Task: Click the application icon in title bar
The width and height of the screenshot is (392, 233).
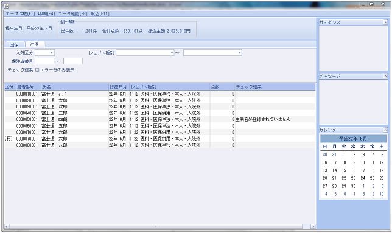Action: pyautogui.click(x=6, y=5)
